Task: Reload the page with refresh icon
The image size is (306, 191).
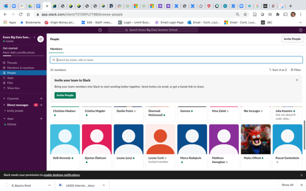Action: pos(20,14)
